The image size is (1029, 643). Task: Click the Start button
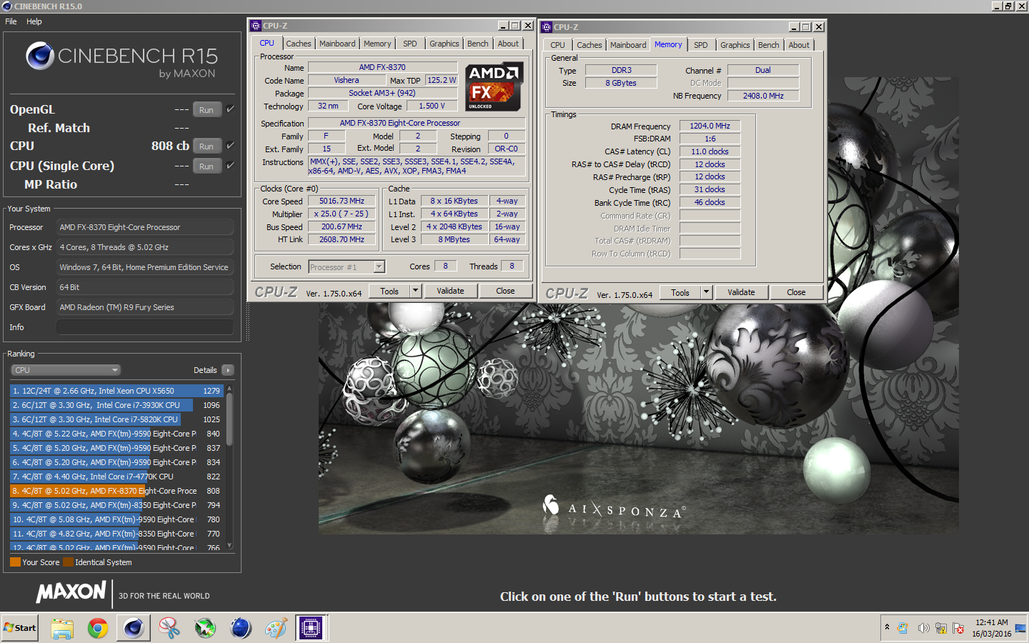tap(20, 628)
